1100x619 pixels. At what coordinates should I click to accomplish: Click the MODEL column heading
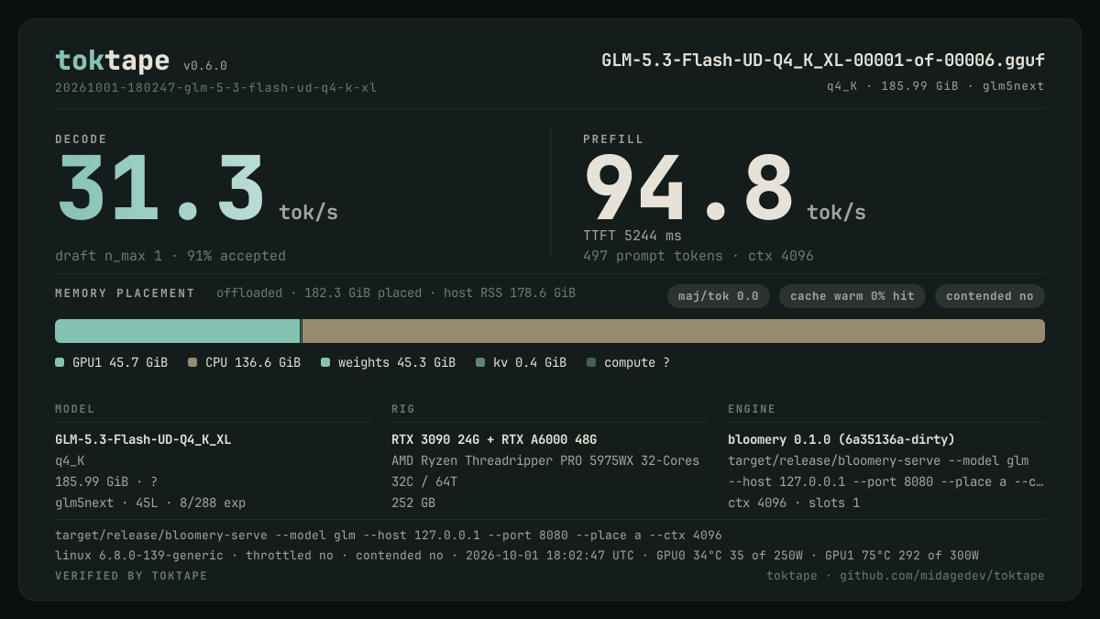coord(75,409)
